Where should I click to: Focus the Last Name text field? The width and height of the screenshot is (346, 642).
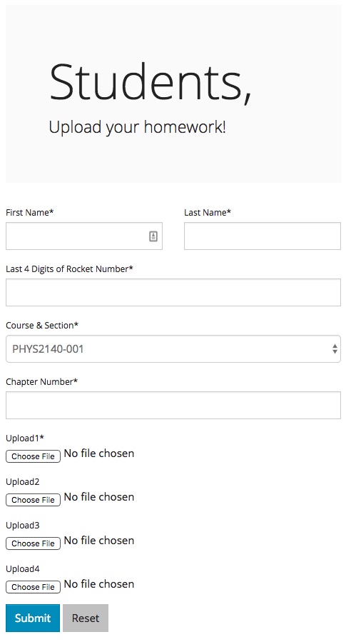coord(262,236)
